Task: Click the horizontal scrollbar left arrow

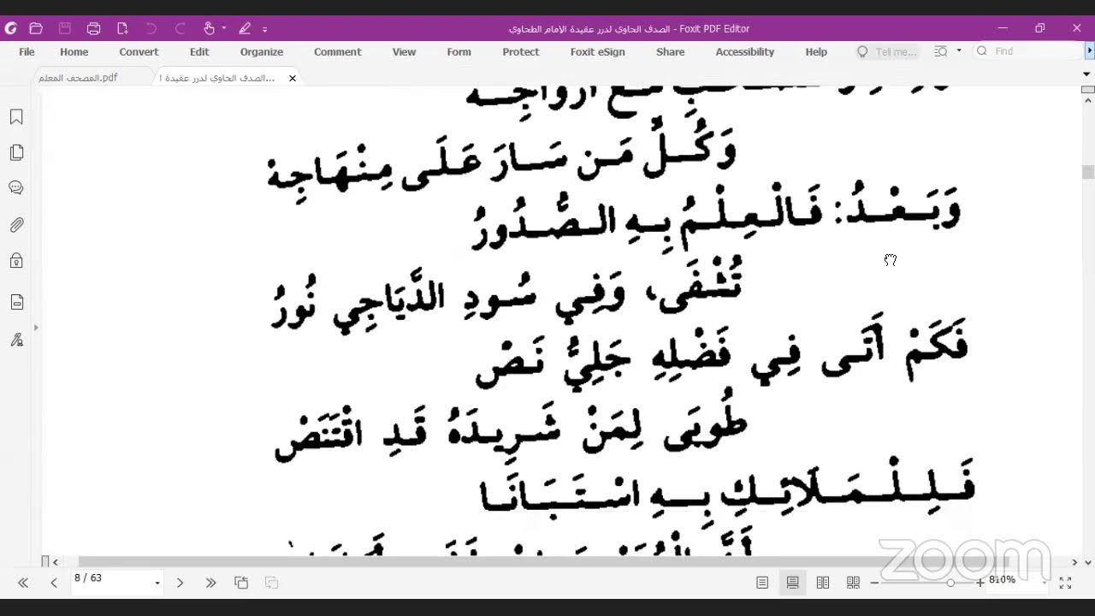Action: tap(56, 562)
